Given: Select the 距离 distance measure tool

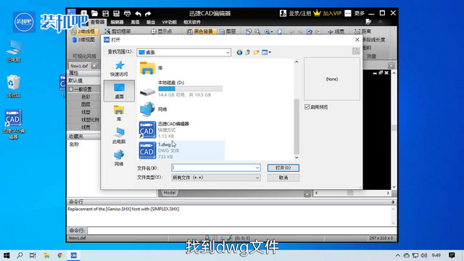Looking at the screenshot, I should point(362,31).
